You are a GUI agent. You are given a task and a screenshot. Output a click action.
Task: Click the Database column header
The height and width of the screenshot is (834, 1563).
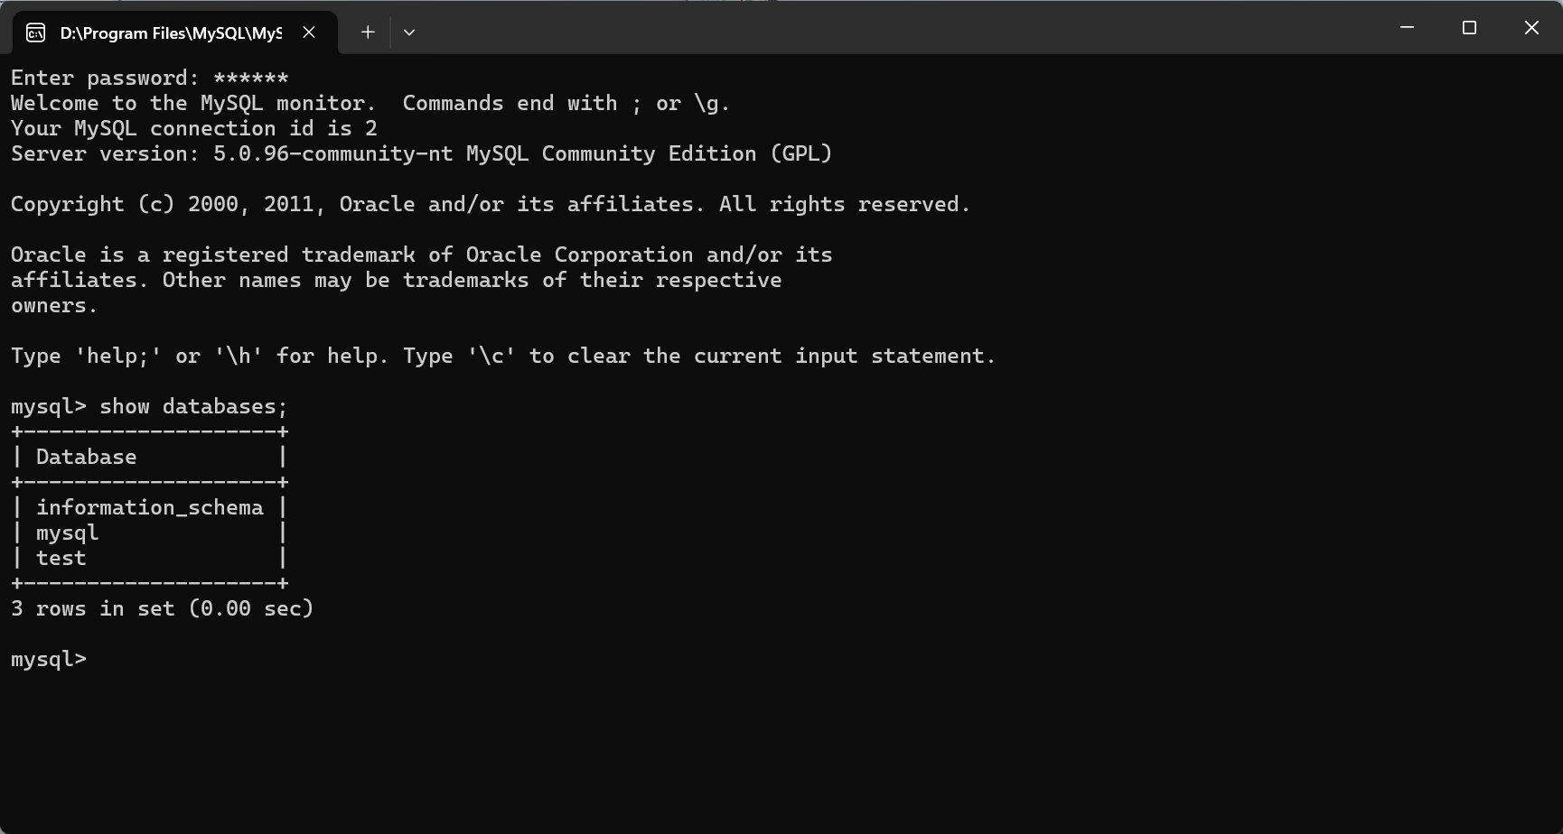click(x=87, y=458)
